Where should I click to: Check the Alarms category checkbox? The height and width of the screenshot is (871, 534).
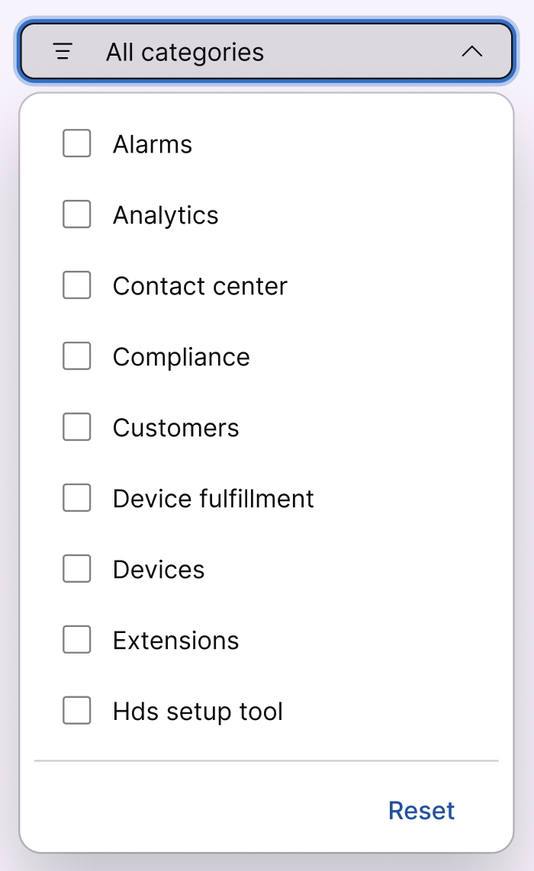pyautogui.click(x=76, y=143)
